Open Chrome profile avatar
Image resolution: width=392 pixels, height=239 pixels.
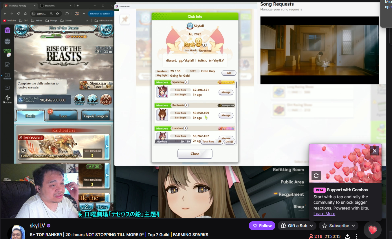[77, 14]
